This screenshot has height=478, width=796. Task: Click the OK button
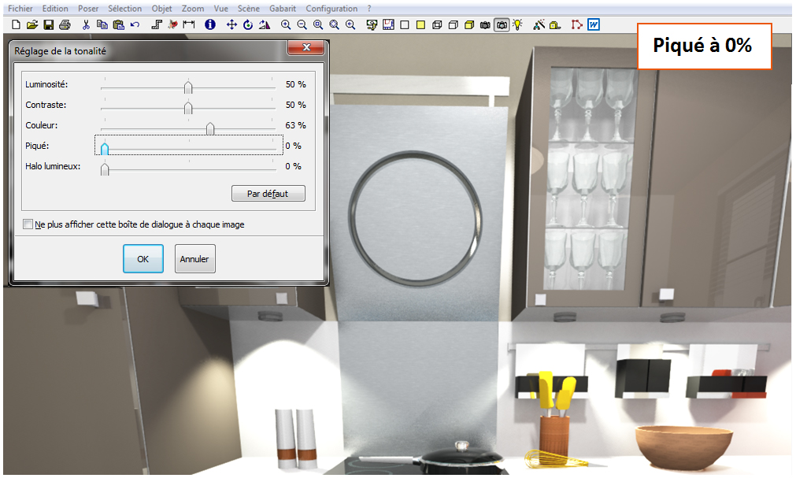pos(143,259)
